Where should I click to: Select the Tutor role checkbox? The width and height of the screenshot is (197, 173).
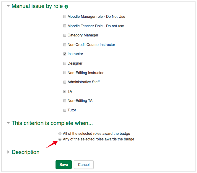tap(65, 110)
